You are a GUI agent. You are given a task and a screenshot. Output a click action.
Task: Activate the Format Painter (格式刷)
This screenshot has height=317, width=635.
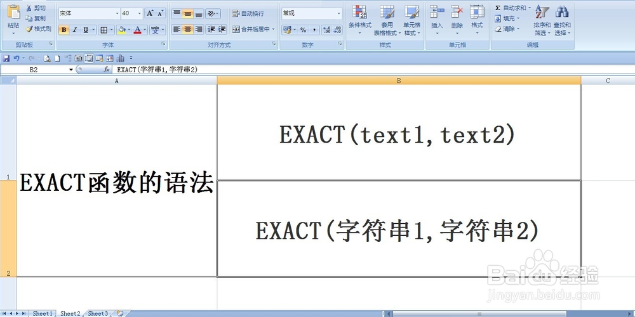(38, 29)
